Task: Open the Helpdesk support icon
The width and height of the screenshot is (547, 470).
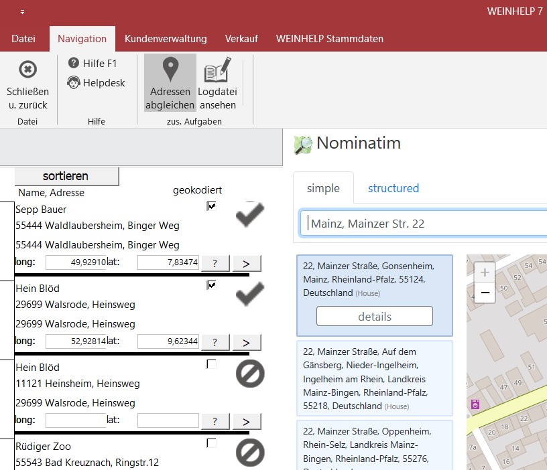Action: (x=74, y=83)
